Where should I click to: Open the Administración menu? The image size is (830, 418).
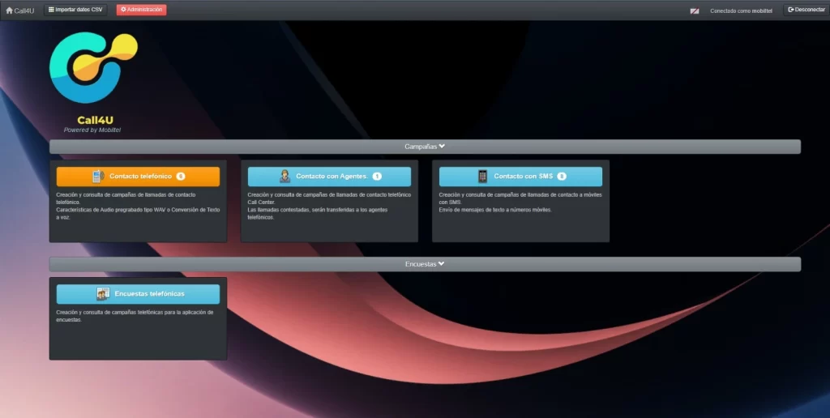141,10
